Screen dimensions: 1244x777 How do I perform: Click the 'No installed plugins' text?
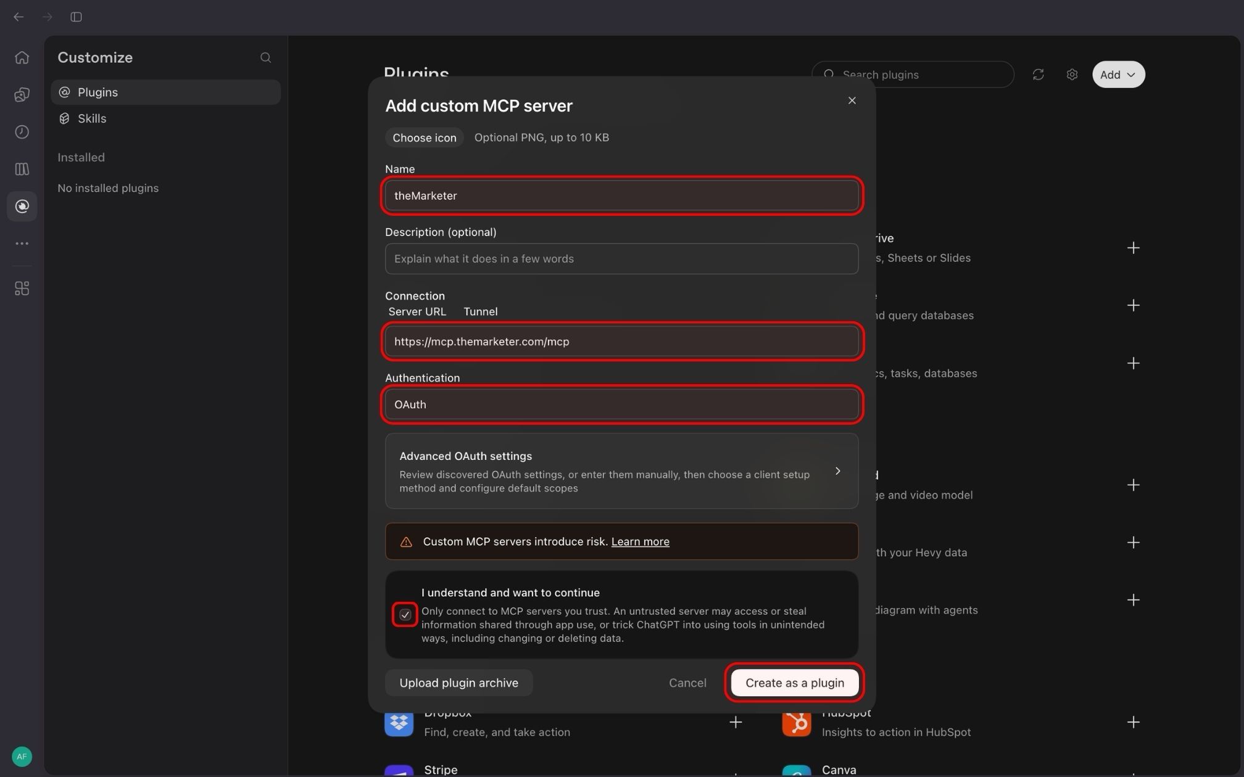[108, 188]
